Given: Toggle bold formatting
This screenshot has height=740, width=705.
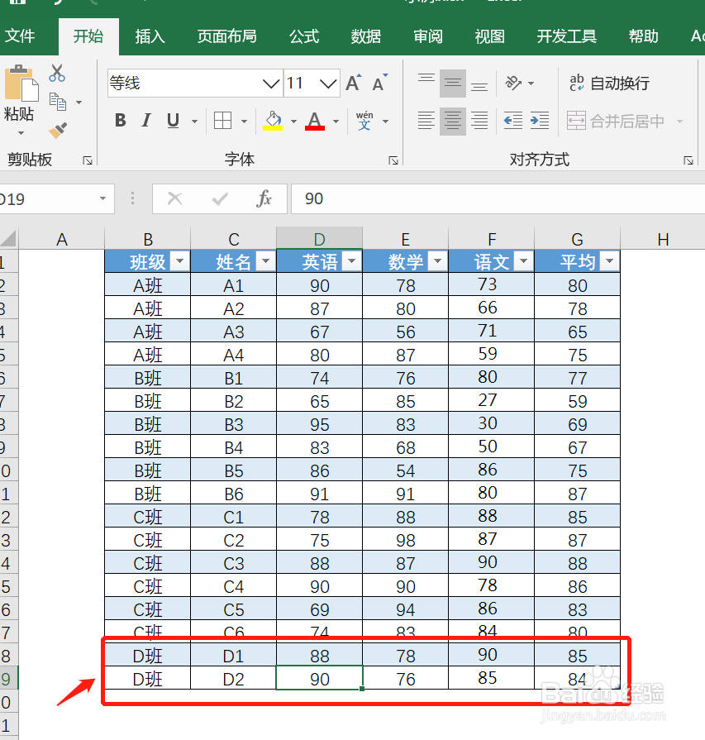Looking at the screenshot, I should (120, 120).
